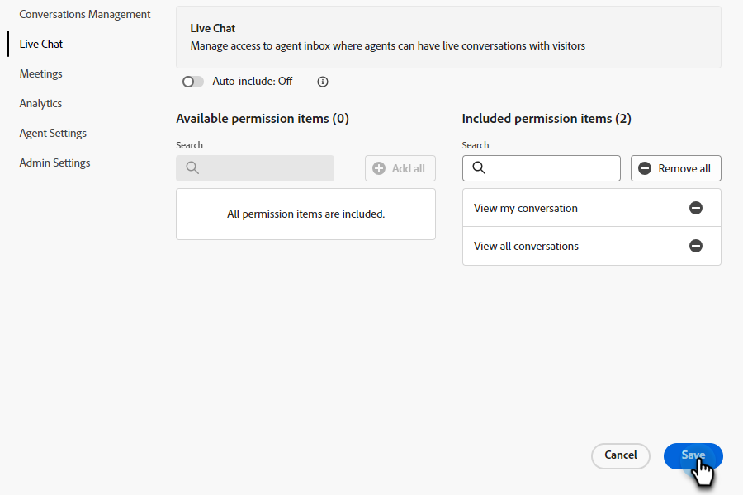Remove the View all conversations permission
Viewport: 743px width, 495px height.
[x=696, y=246]
